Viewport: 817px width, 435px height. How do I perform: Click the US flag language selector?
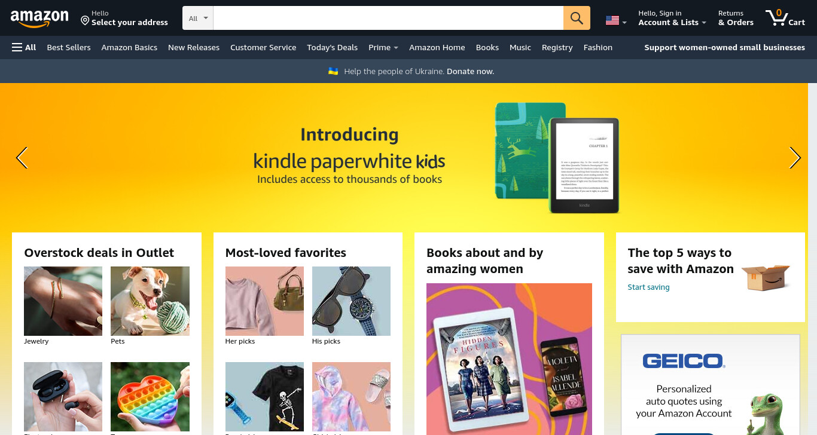point(616,21)
